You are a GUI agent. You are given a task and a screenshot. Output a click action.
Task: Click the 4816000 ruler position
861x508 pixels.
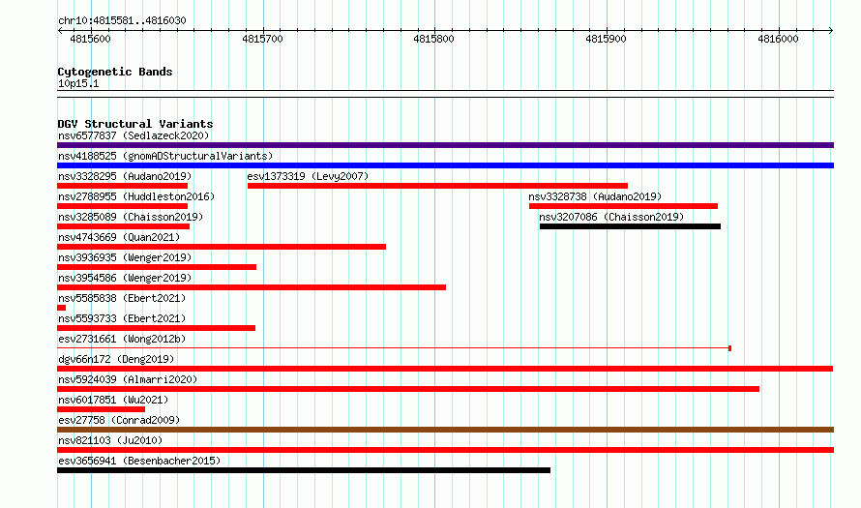click(x=778, y=39)
